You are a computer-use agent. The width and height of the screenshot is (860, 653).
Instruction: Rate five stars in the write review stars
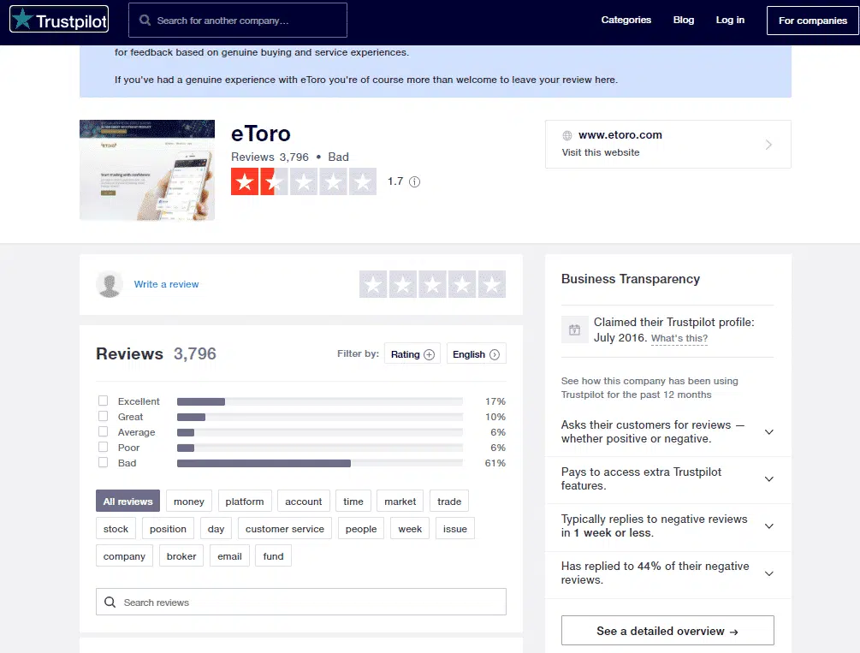(491, 284)
